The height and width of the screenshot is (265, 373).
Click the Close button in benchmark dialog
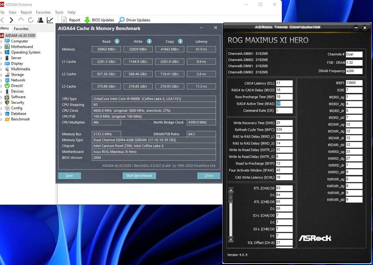click(x=209, y=176)
